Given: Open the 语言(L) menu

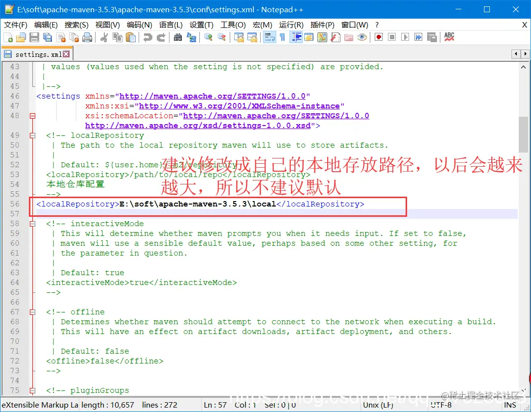Looking at the screenshot, I should (x=170, y=25).
